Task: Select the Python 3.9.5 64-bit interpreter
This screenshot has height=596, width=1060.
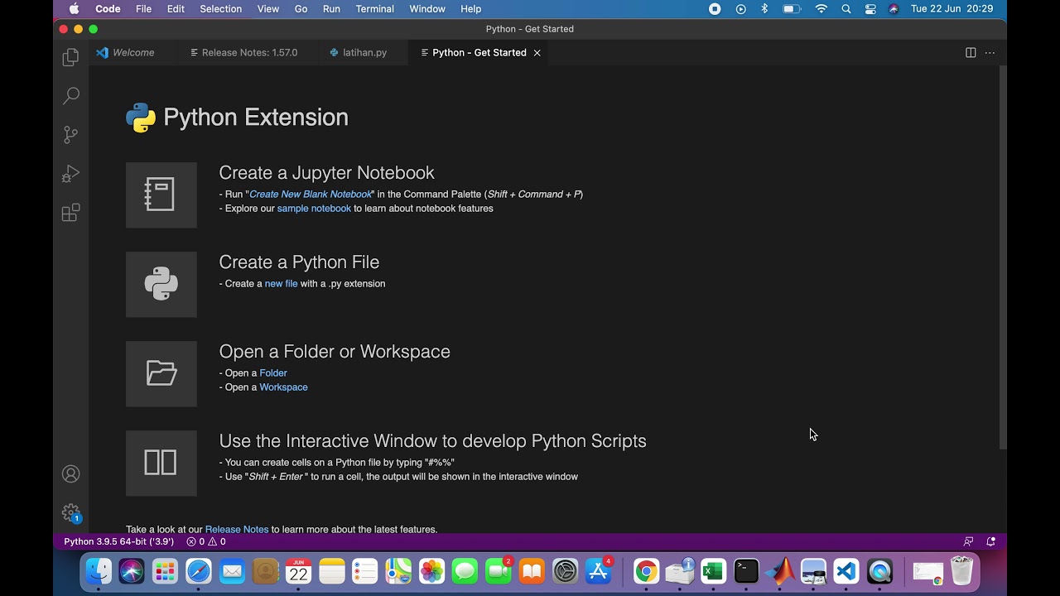Action: (x=118, y=541)
